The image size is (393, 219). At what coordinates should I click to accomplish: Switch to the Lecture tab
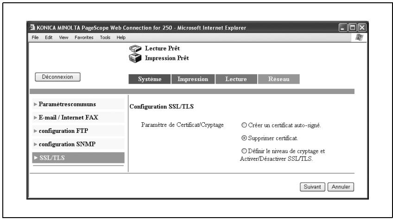coord(236,79)
